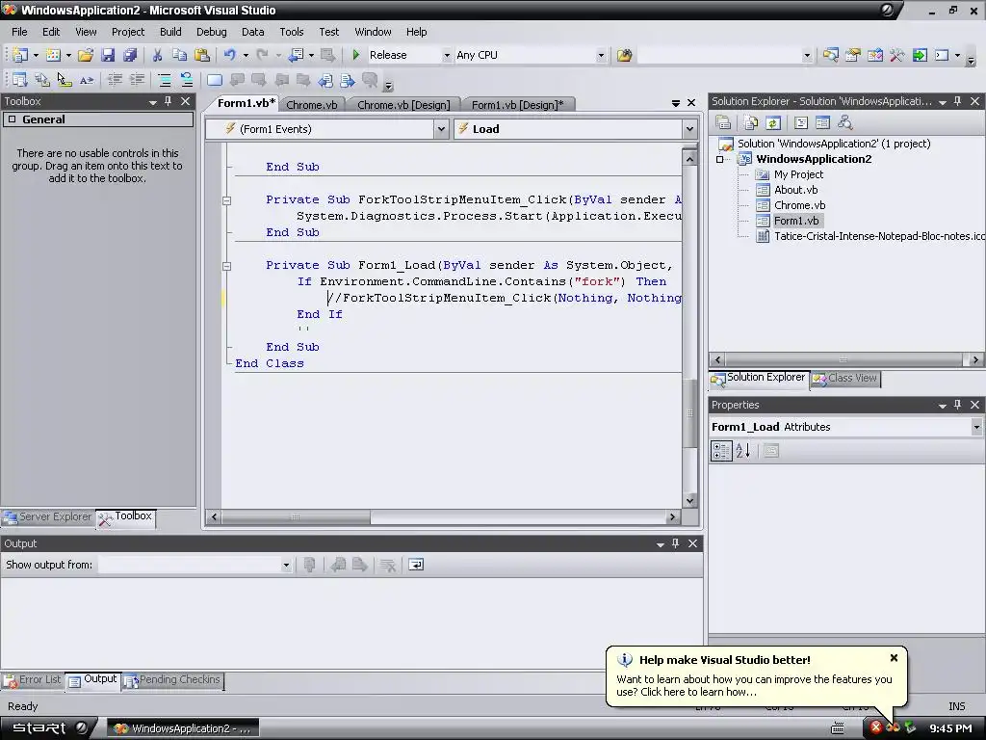Viewport: 986px width, 740px height.
Task: Click the Uncomment Selected Lines icon
Action: coord(187,80)
